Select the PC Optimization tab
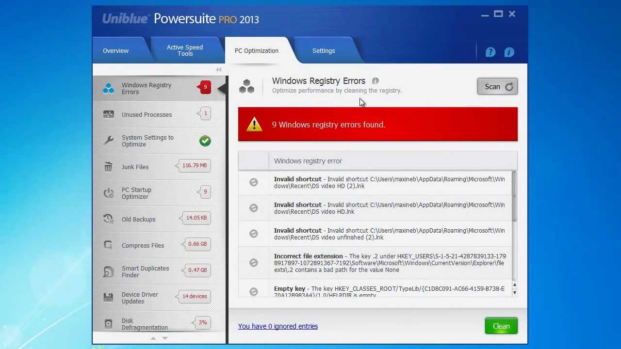This screenshot has width=621, height=349. tap(257, 50)
